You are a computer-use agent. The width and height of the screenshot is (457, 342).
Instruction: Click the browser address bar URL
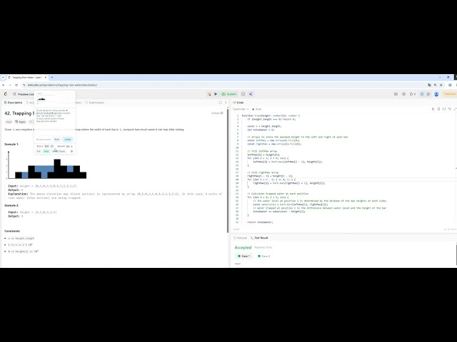pyautogui.click(x=62, y=85)
